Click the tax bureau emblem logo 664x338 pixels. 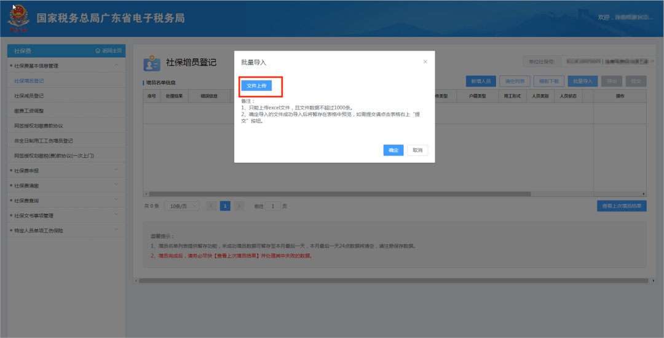[18, 18]
